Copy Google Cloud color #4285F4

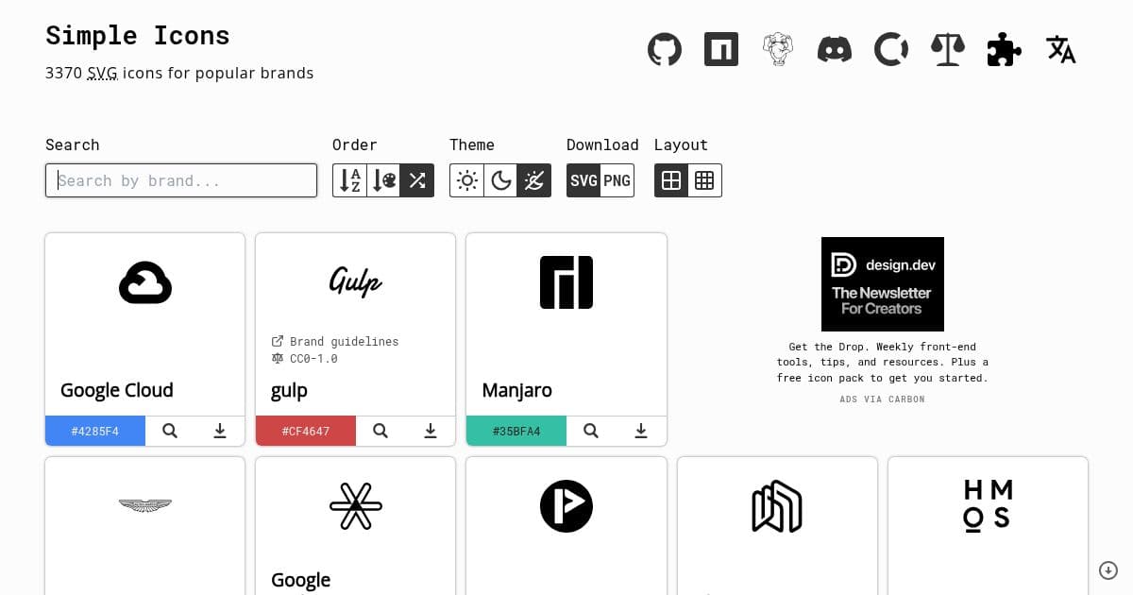click(x=95, y=431)
